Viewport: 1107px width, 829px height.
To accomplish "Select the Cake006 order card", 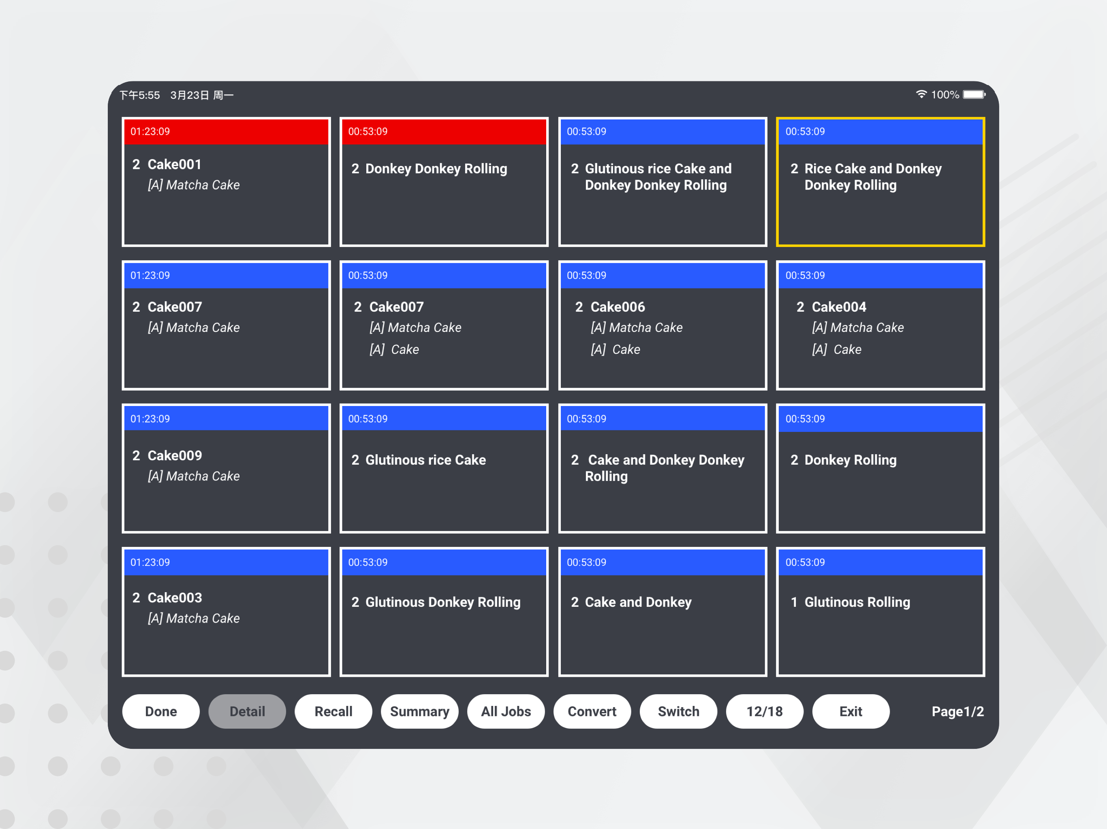I will coord(662,325).
